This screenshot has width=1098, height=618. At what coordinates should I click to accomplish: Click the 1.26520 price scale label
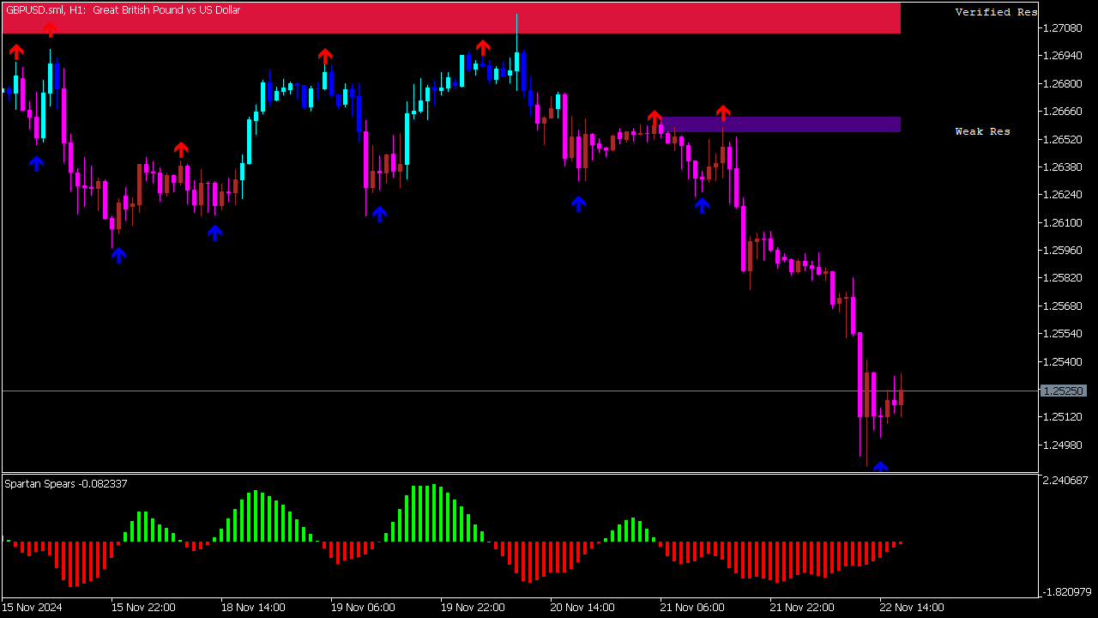click(x=1062, y=139)
